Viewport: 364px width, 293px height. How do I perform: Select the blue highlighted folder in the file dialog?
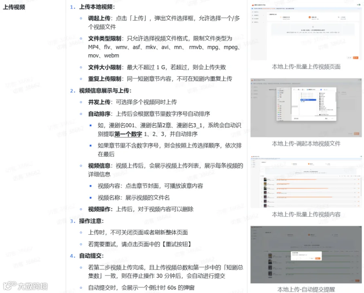308,100
